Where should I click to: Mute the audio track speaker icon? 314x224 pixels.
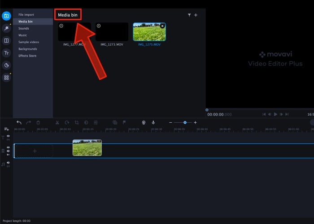point(8,163)
